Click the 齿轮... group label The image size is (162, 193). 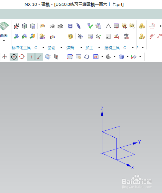click(x=53, y=48)
